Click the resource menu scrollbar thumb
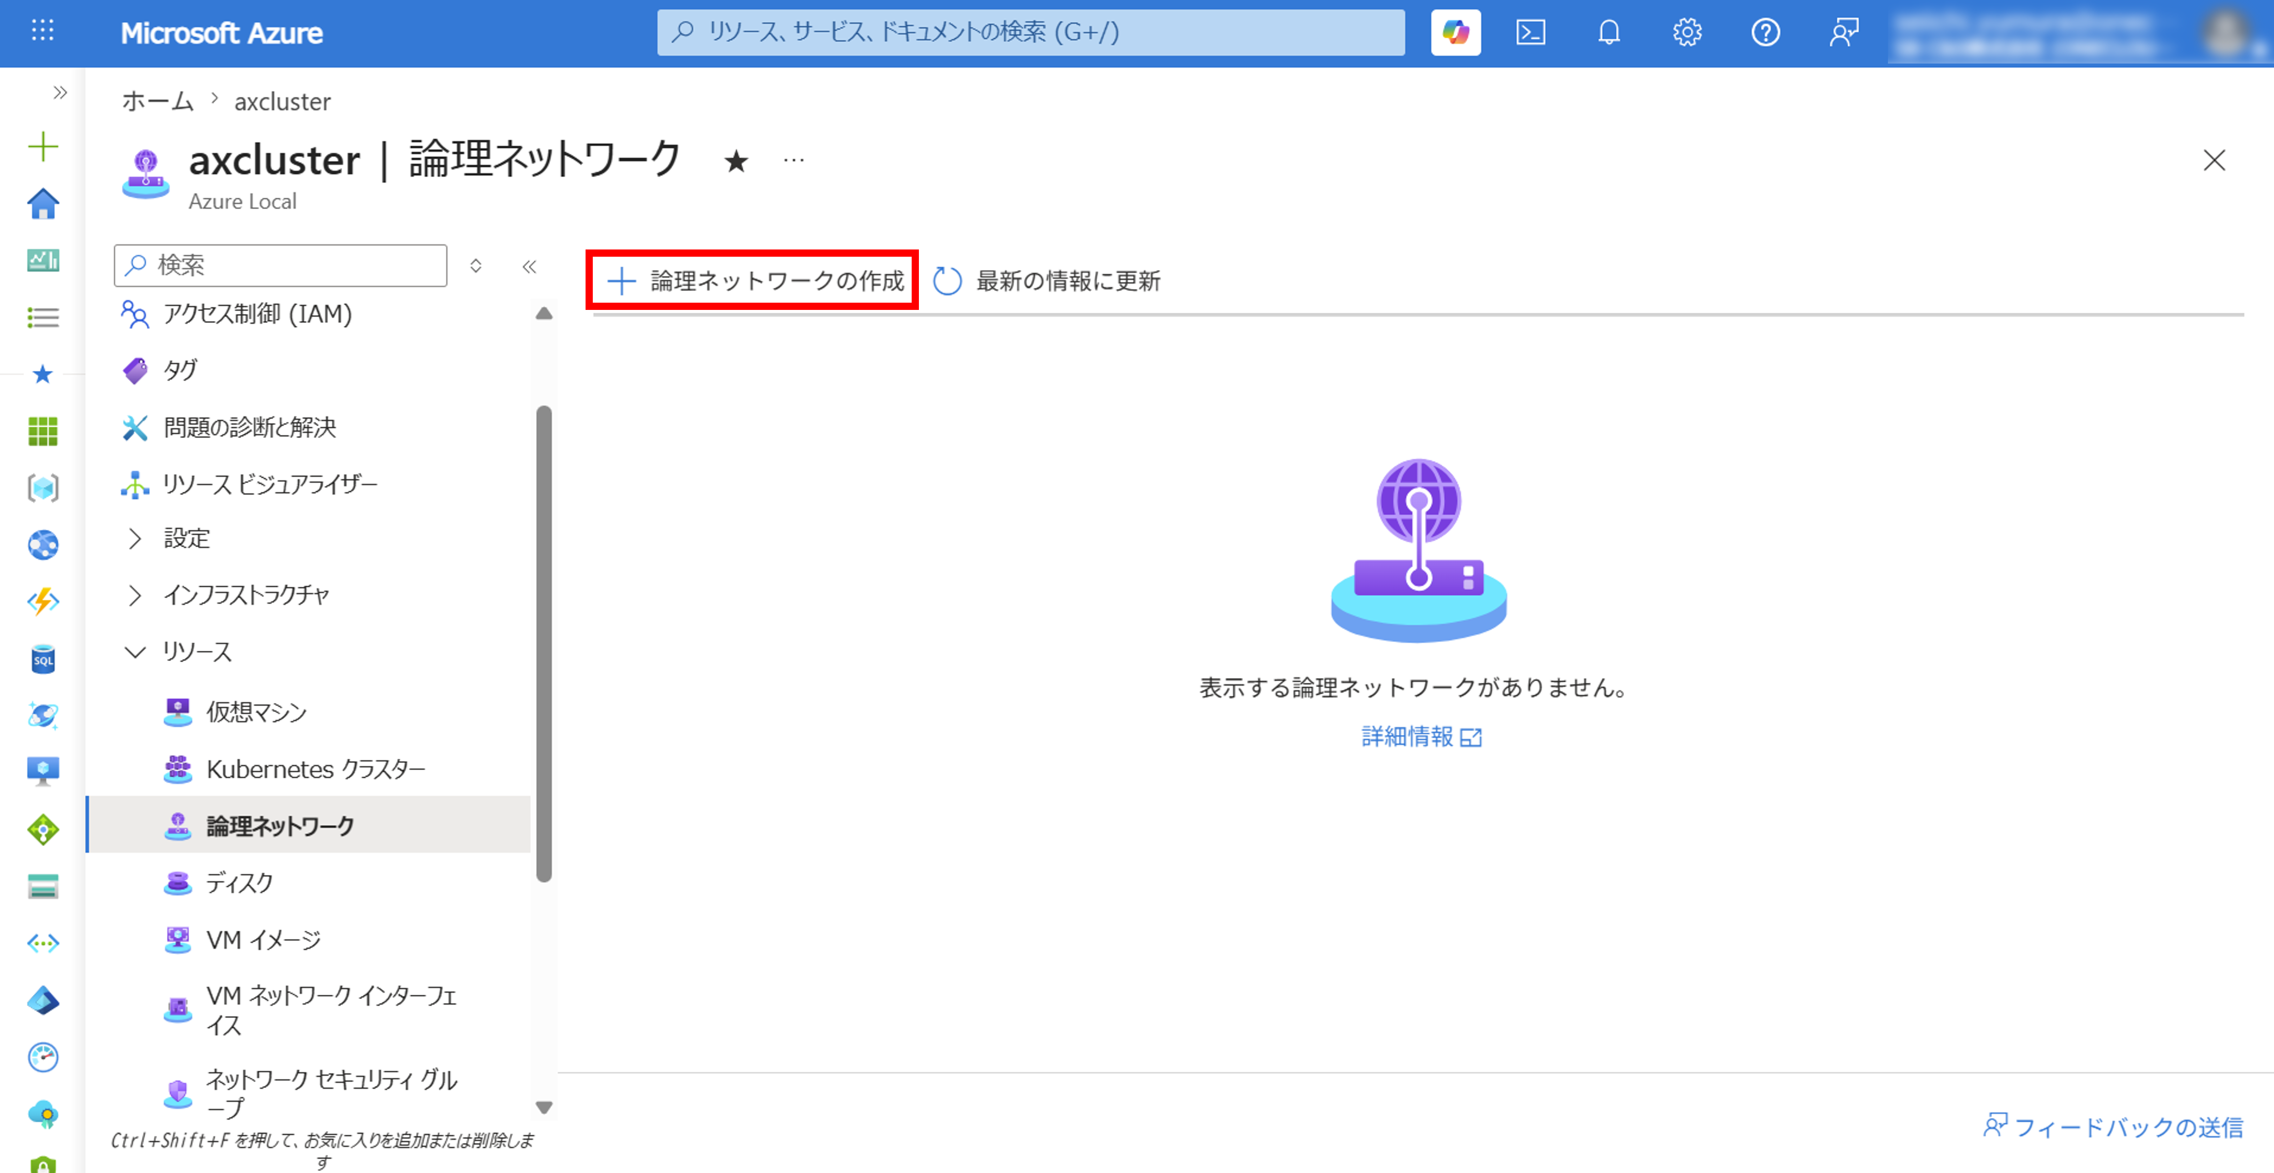Image resolution: width=2274 pixels, height=1173 pixels. pos(544,644)
